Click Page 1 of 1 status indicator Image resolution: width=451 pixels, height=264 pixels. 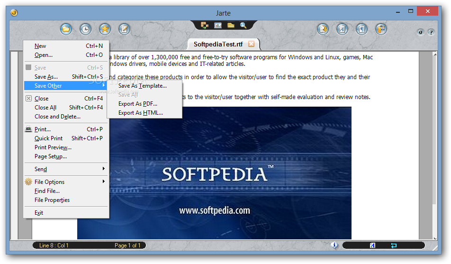point(127,246)
